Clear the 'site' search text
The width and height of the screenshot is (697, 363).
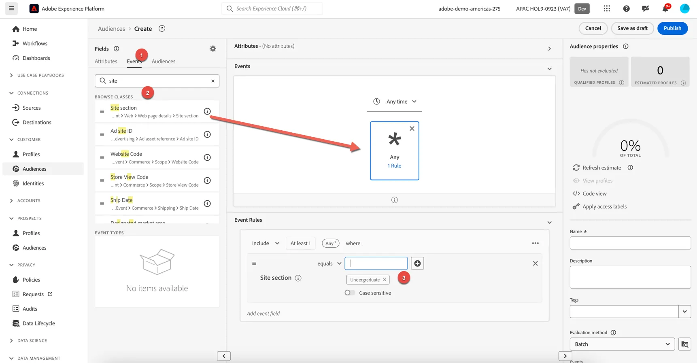coord(213,81)
